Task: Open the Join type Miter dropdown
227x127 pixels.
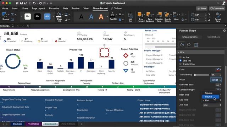Action: 212,105
